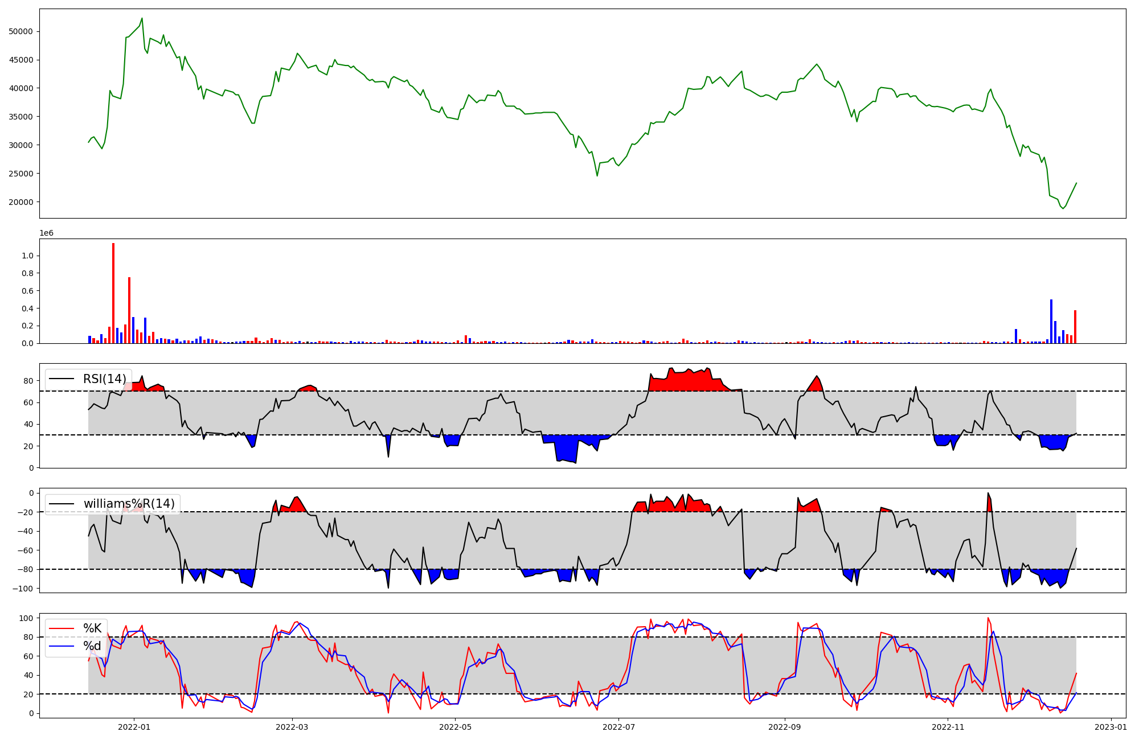Click the 2022-11 date tick label
This screenshot has height=740, width=1139.
[948, 727]
